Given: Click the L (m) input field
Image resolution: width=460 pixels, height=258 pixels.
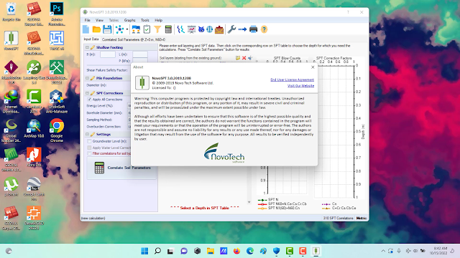Looking at the screenshot, I should pos(140,54).
